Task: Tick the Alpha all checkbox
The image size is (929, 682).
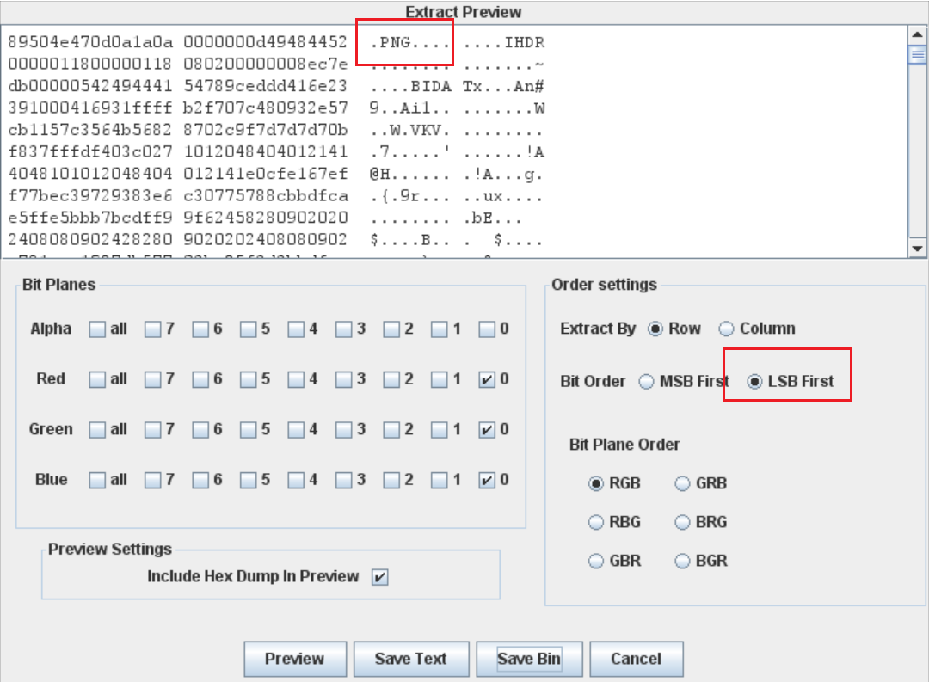Action: (97, 329)
